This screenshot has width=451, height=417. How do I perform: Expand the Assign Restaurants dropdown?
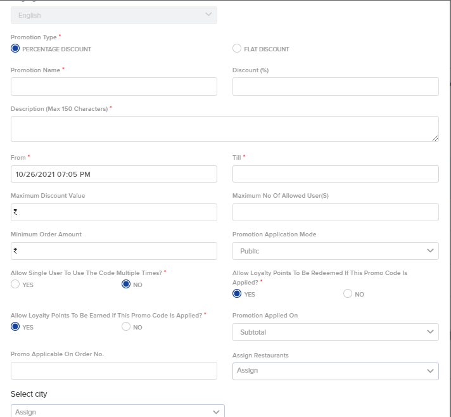coord(335,371)
